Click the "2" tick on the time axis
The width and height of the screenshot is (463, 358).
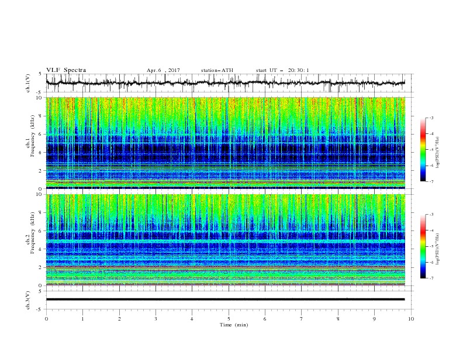[119, 319]
